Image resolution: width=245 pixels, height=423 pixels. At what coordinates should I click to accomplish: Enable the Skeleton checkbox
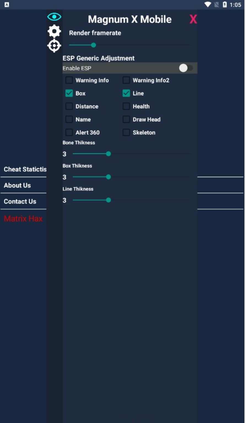click(126, 132)
